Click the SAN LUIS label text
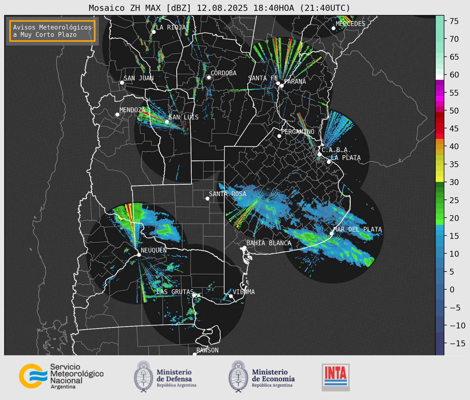Viewport: 470px width, 400px height. click(184, 117)
